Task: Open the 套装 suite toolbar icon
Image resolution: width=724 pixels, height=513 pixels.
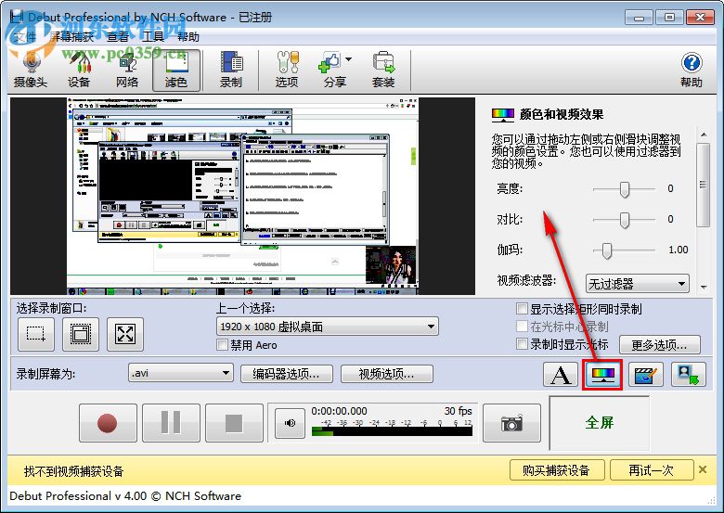Action: (x=383, y=71)
